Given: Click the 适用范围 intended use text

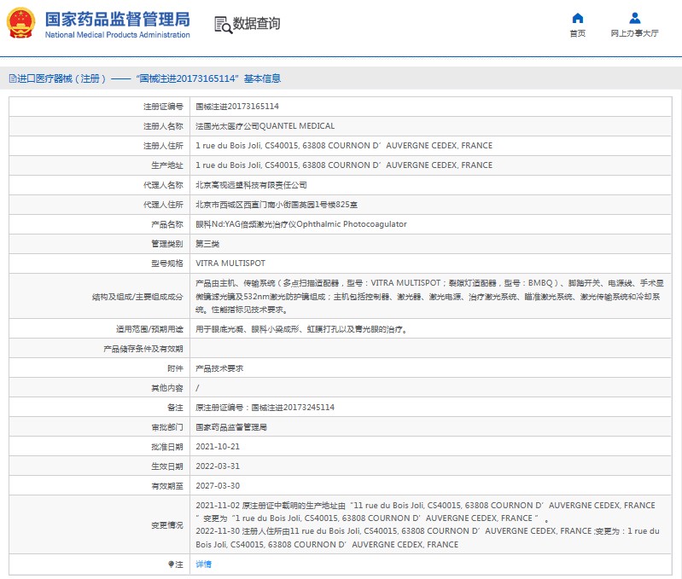Looking at the screenshot, I should [302, 329].
